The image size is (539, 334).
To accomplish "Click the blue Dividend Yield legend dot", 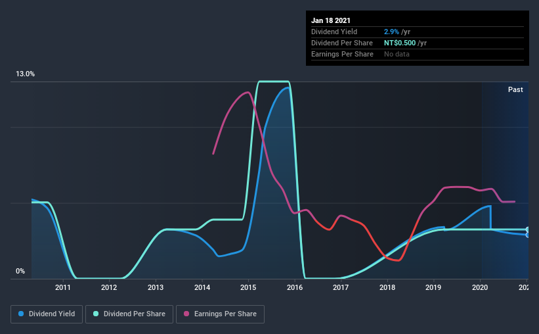I will click(21, 314).
